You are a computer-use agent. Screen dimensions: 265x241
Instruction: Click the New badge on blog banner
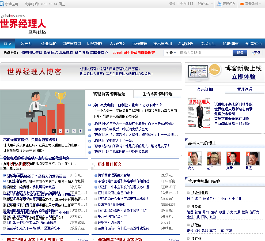(x=215, y=70)
